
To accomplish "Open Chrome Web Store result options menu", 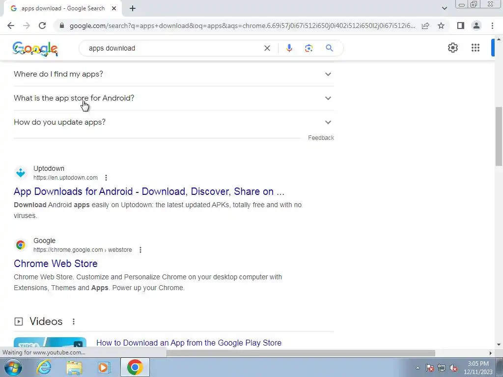I will (140, 250).
